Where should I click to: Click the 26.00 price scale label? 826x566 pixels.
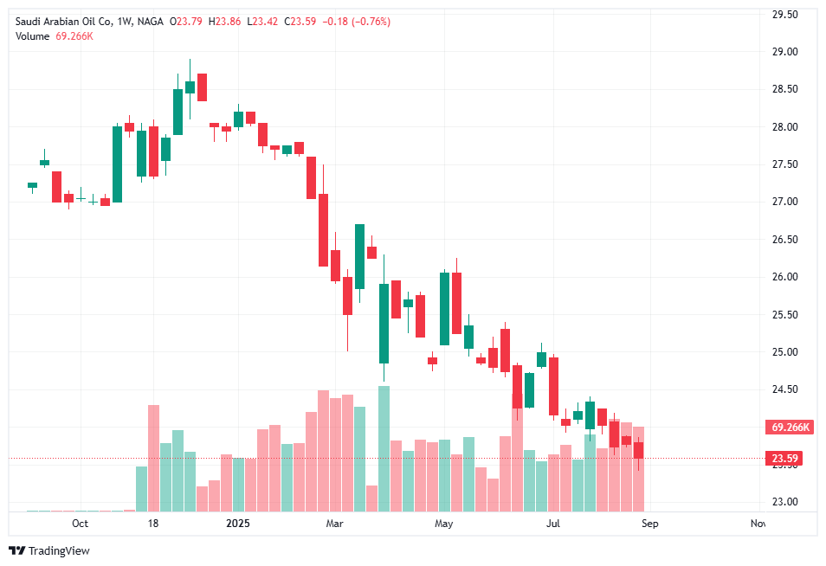785,277
